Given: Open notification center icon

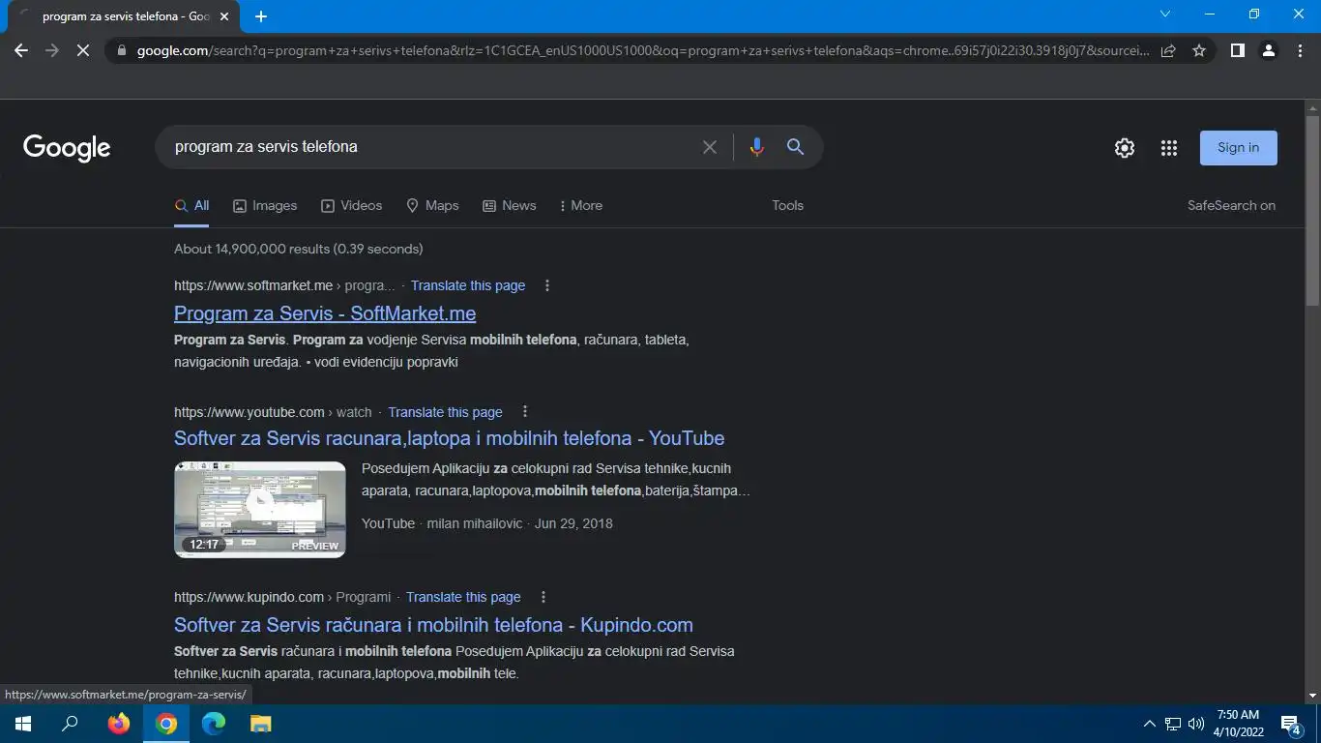Looking at the screenshot, I should click(1290, 724).
